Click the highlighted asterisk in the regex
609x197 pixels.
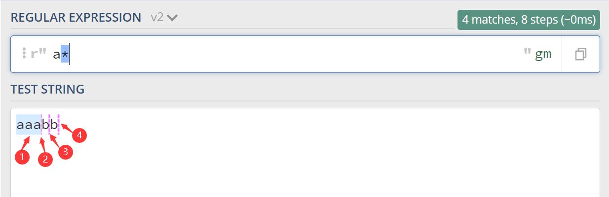(65, 54)
